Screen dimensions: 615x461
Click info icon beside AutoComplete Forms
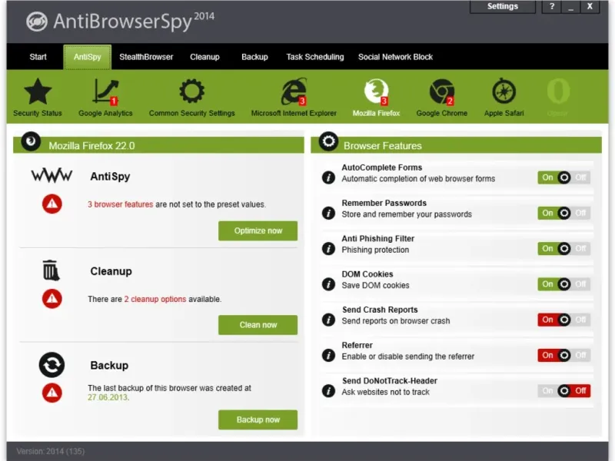click(328, 177)
